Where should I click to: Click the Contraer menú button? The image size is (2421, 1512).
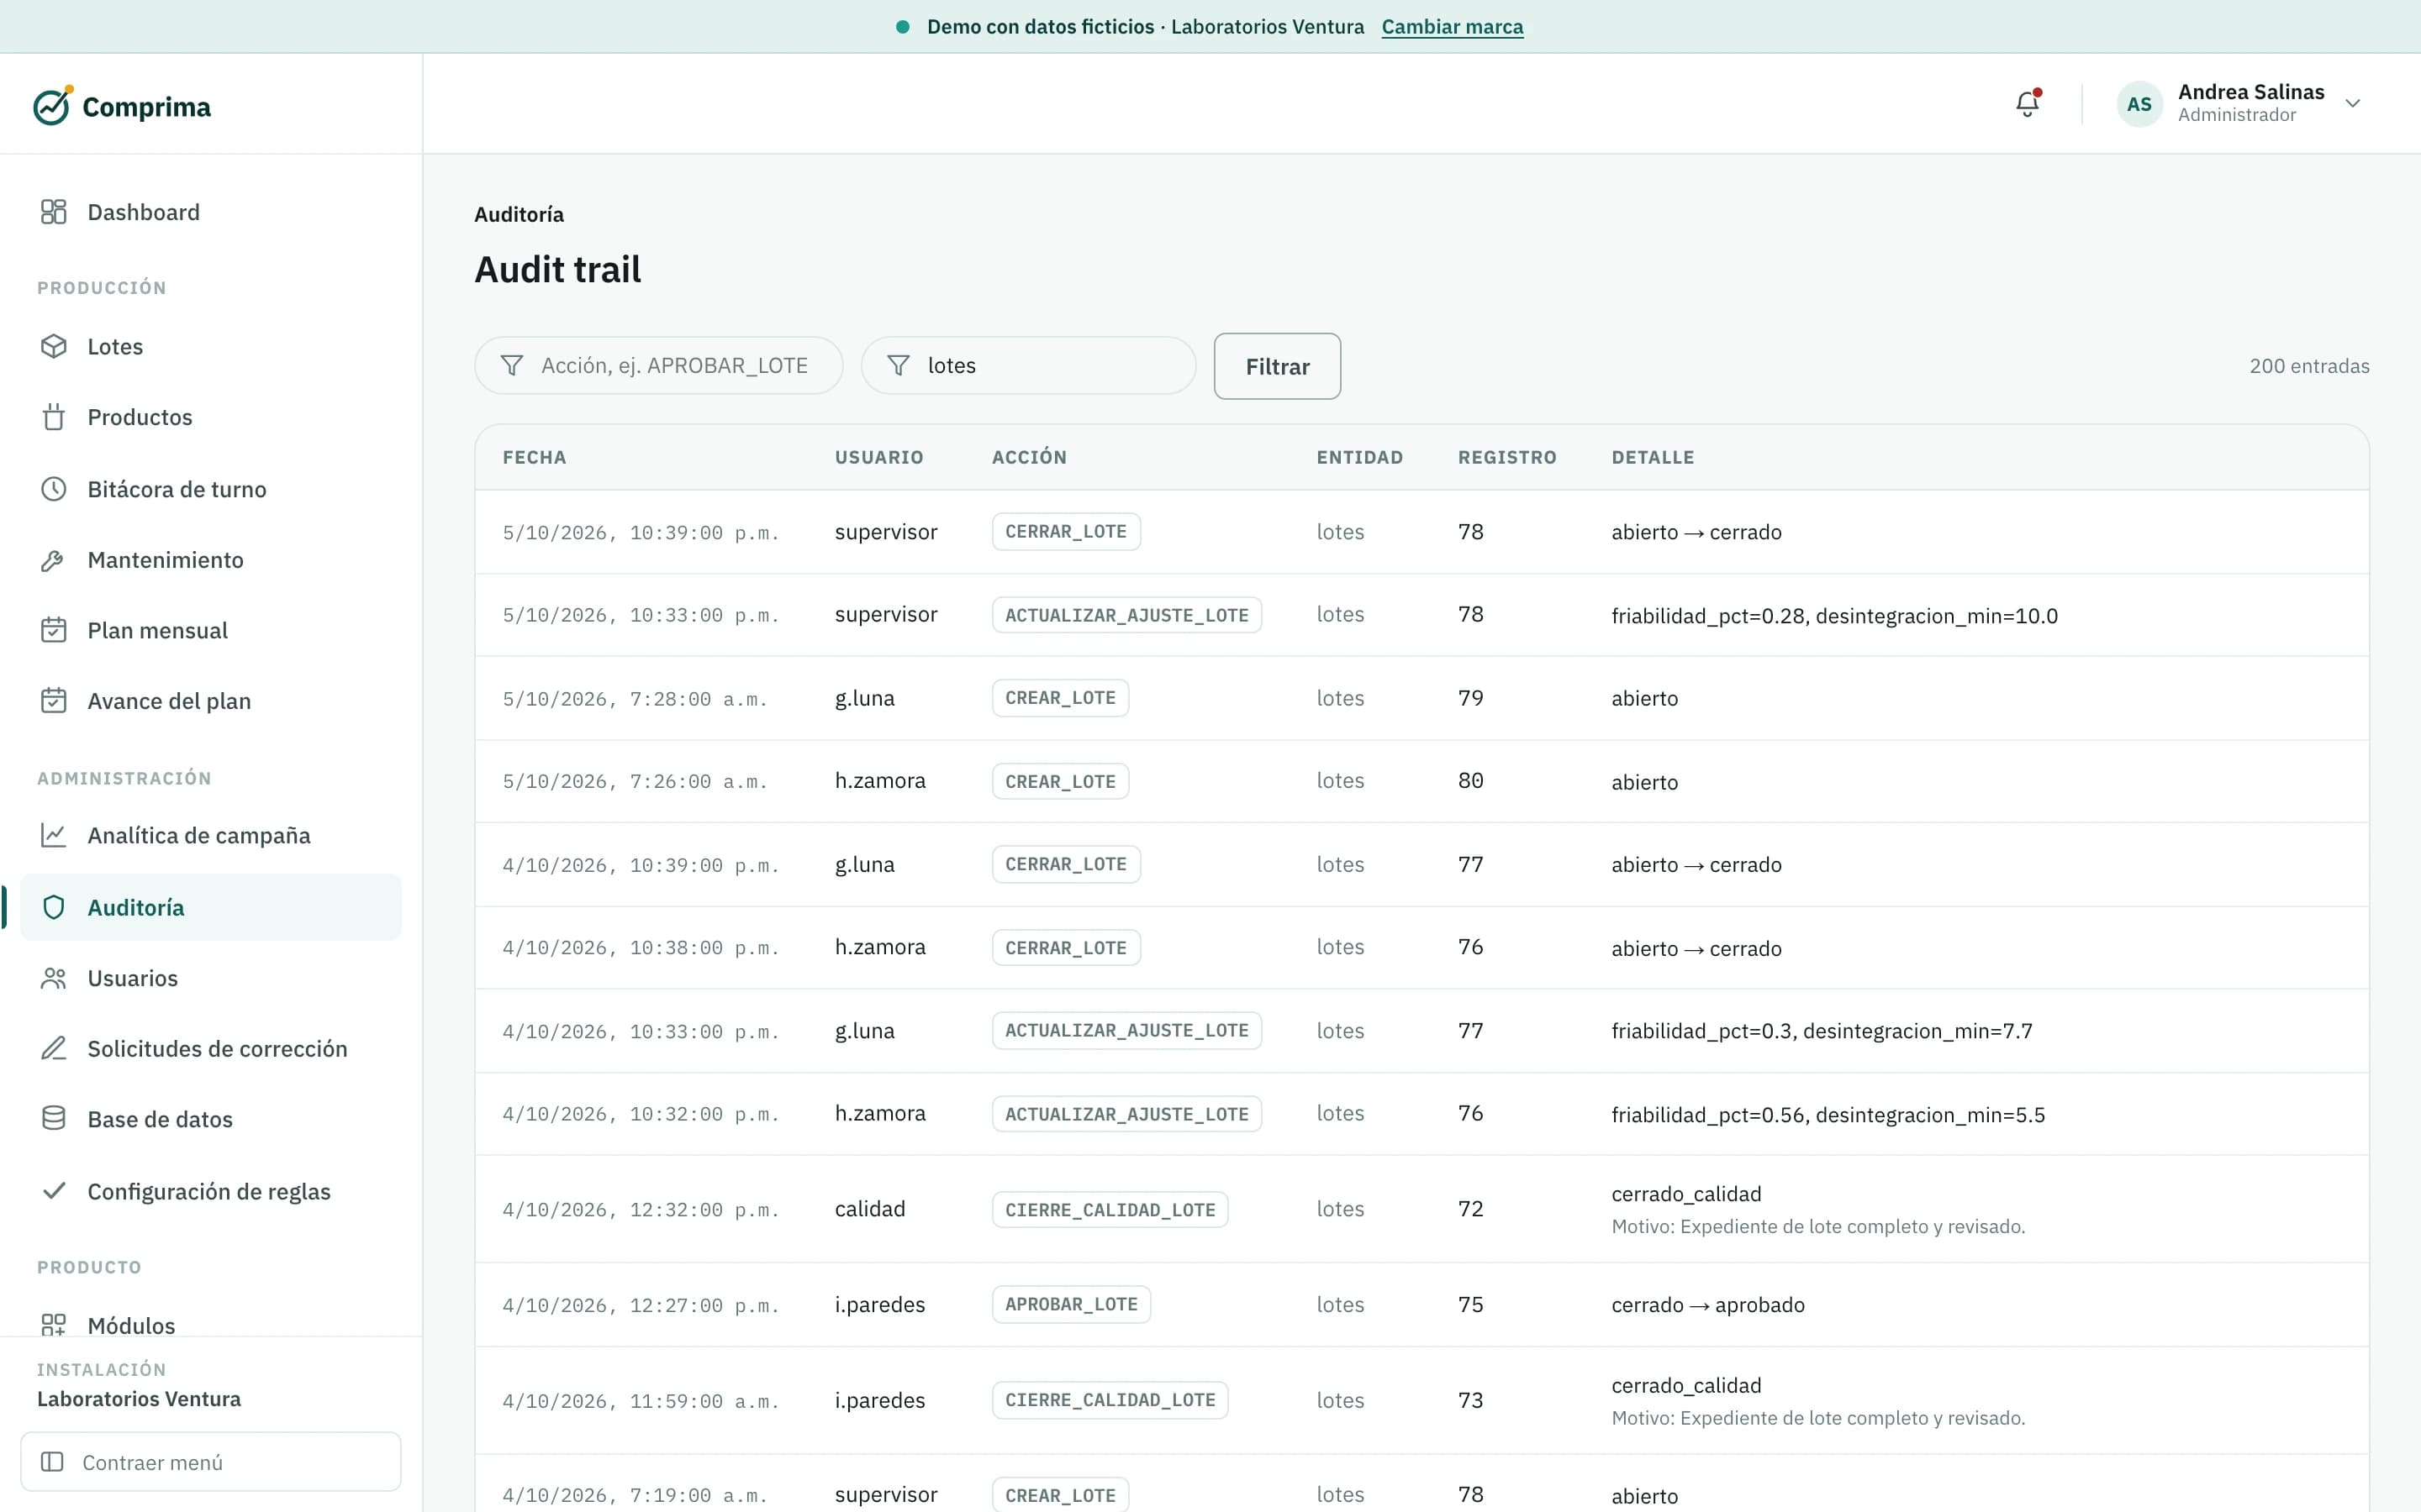pos(211,1462)
